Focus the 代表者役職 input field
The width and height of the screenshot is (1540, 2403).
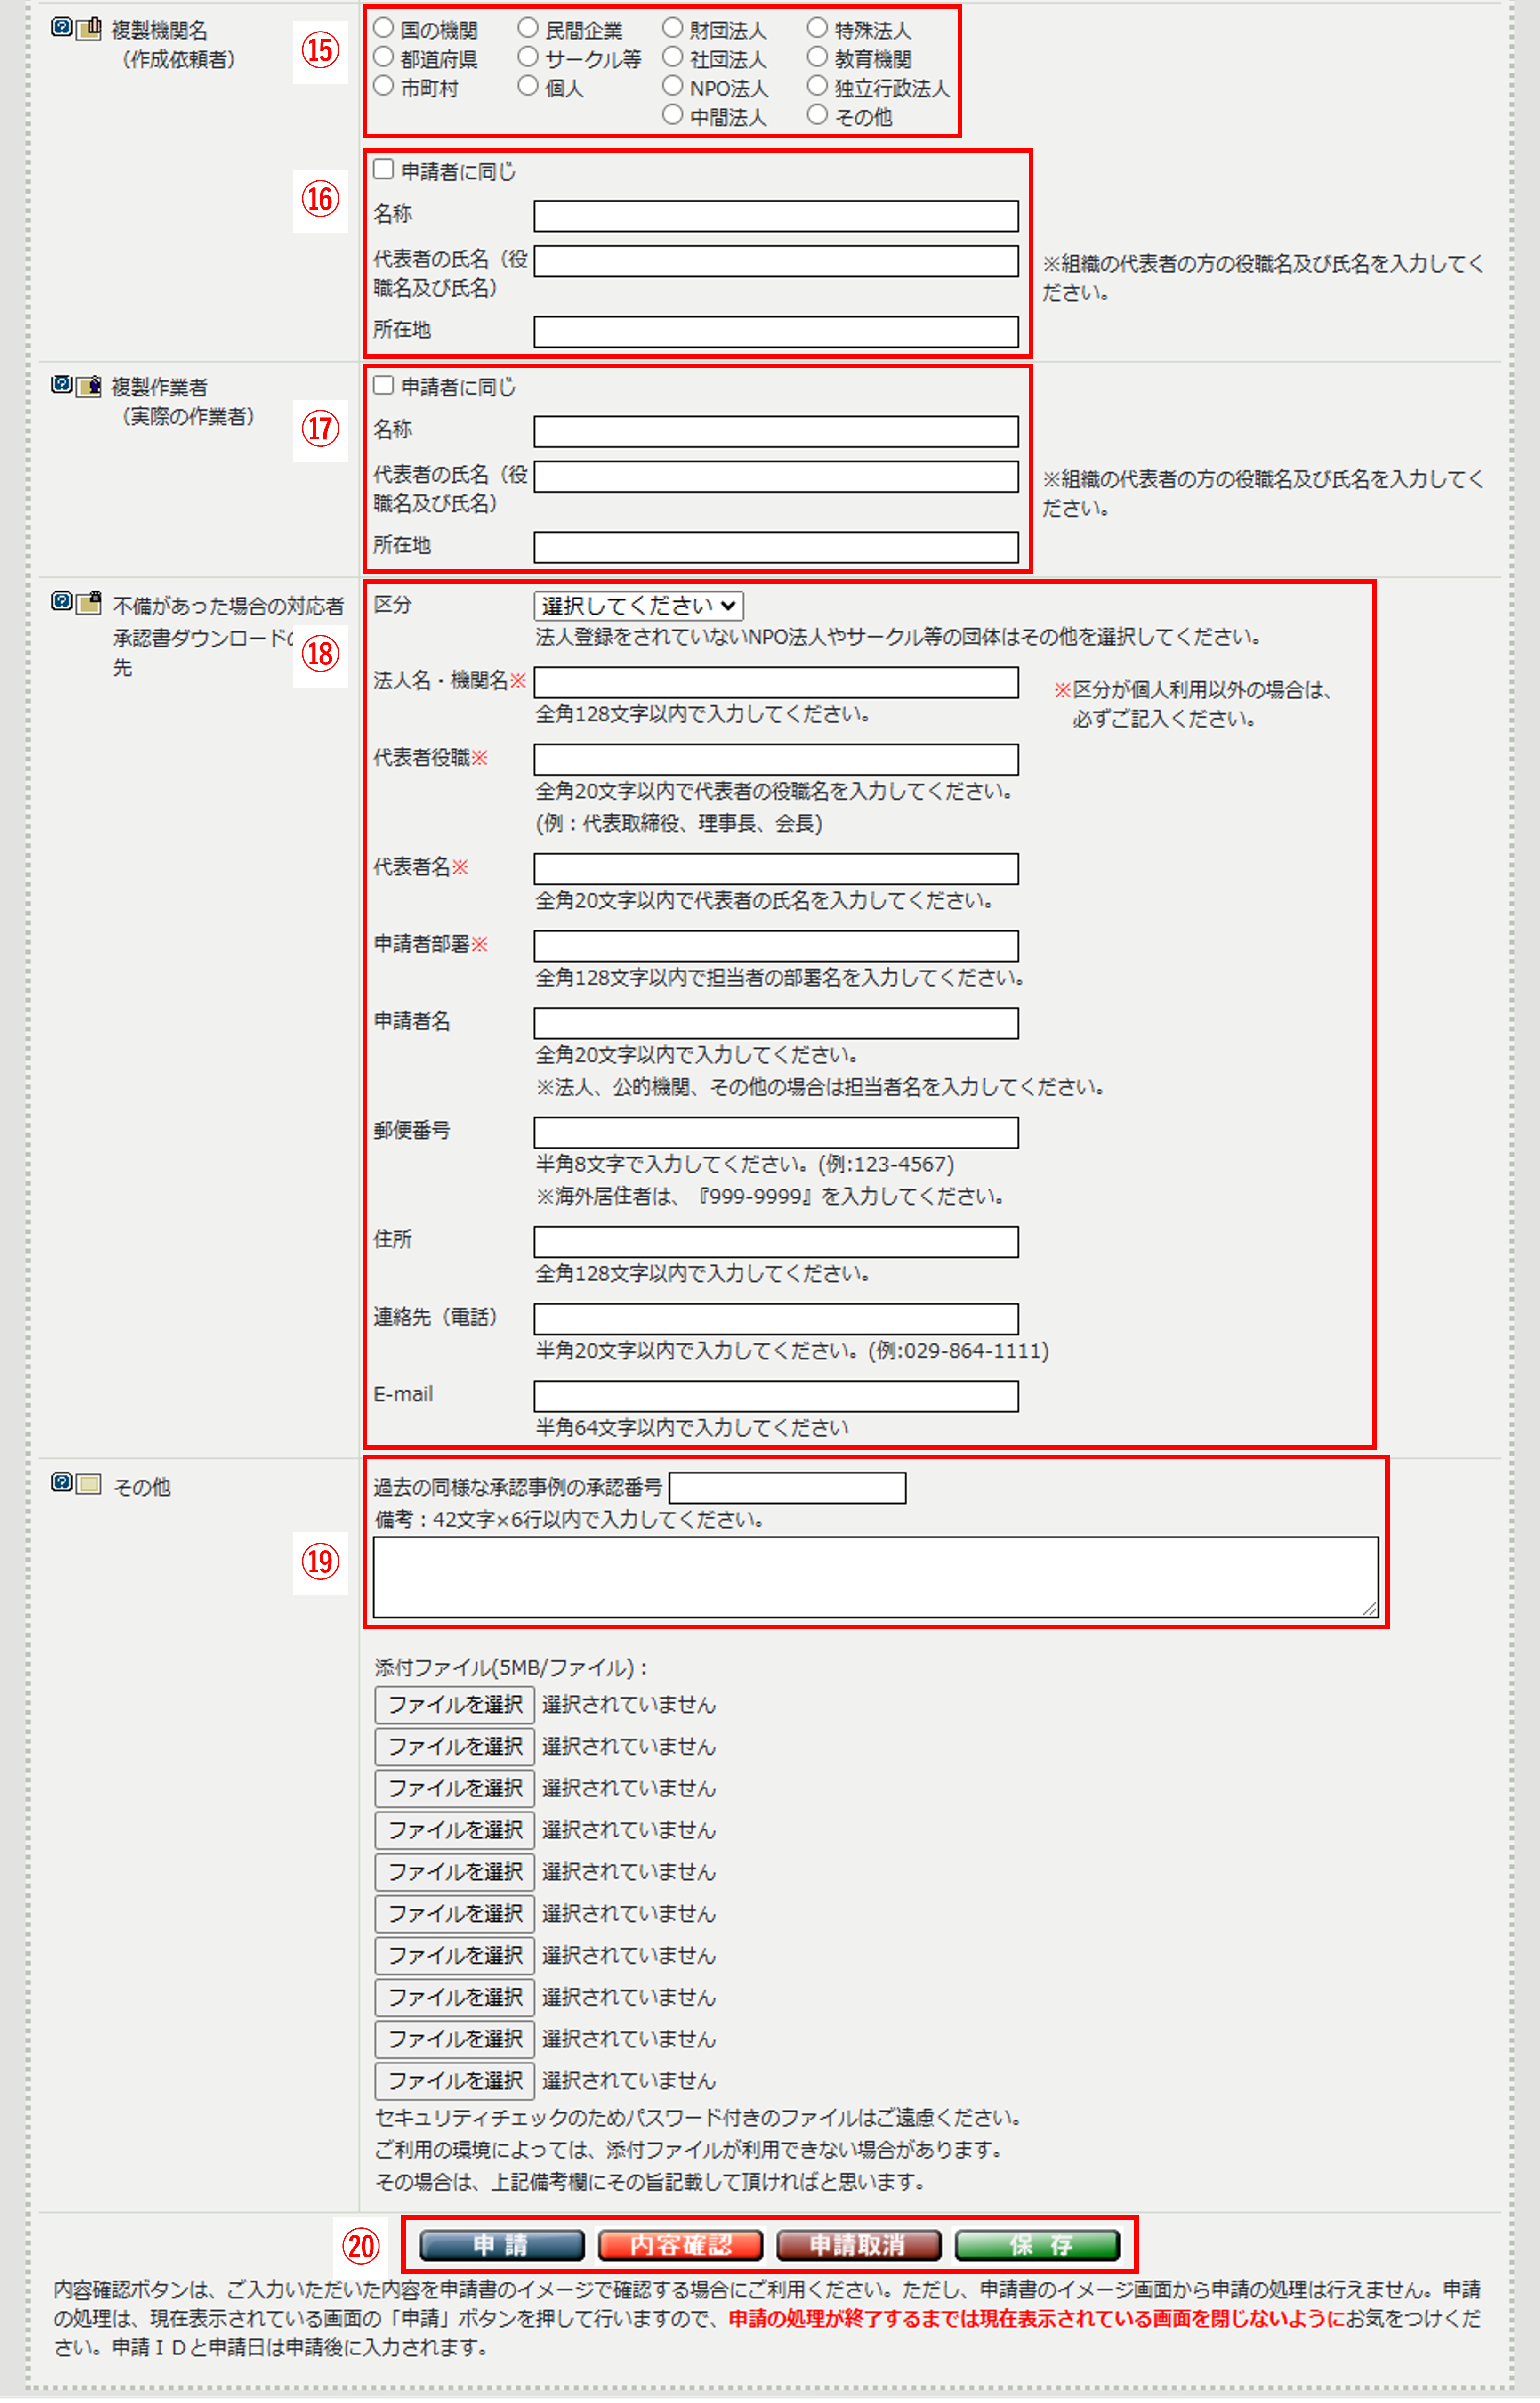776,760
